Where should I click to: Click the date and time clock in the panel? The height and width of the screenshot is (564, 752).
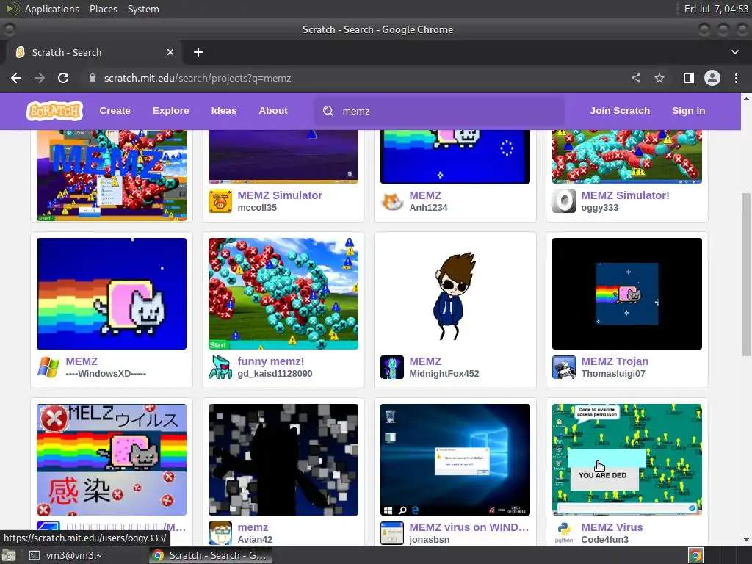pos(715,9)
